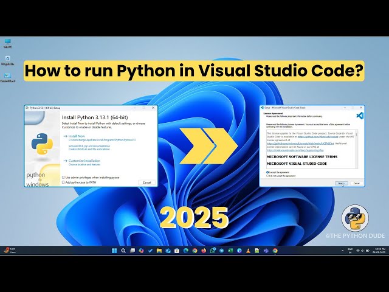Open Microsoft Teams from taskbar
Screen dimensions: 389x292
pos(266,251)
